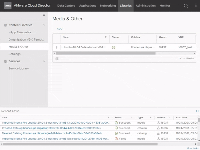Click the ADD button
Image resolution: width=200 pixels, height=150 pixels.
pyautogui.click(x=60, y=29)
